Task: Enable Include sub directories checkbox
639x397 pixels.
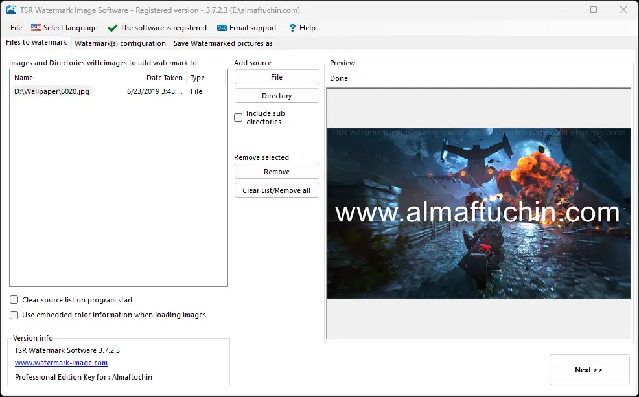Action: (238, 118)
